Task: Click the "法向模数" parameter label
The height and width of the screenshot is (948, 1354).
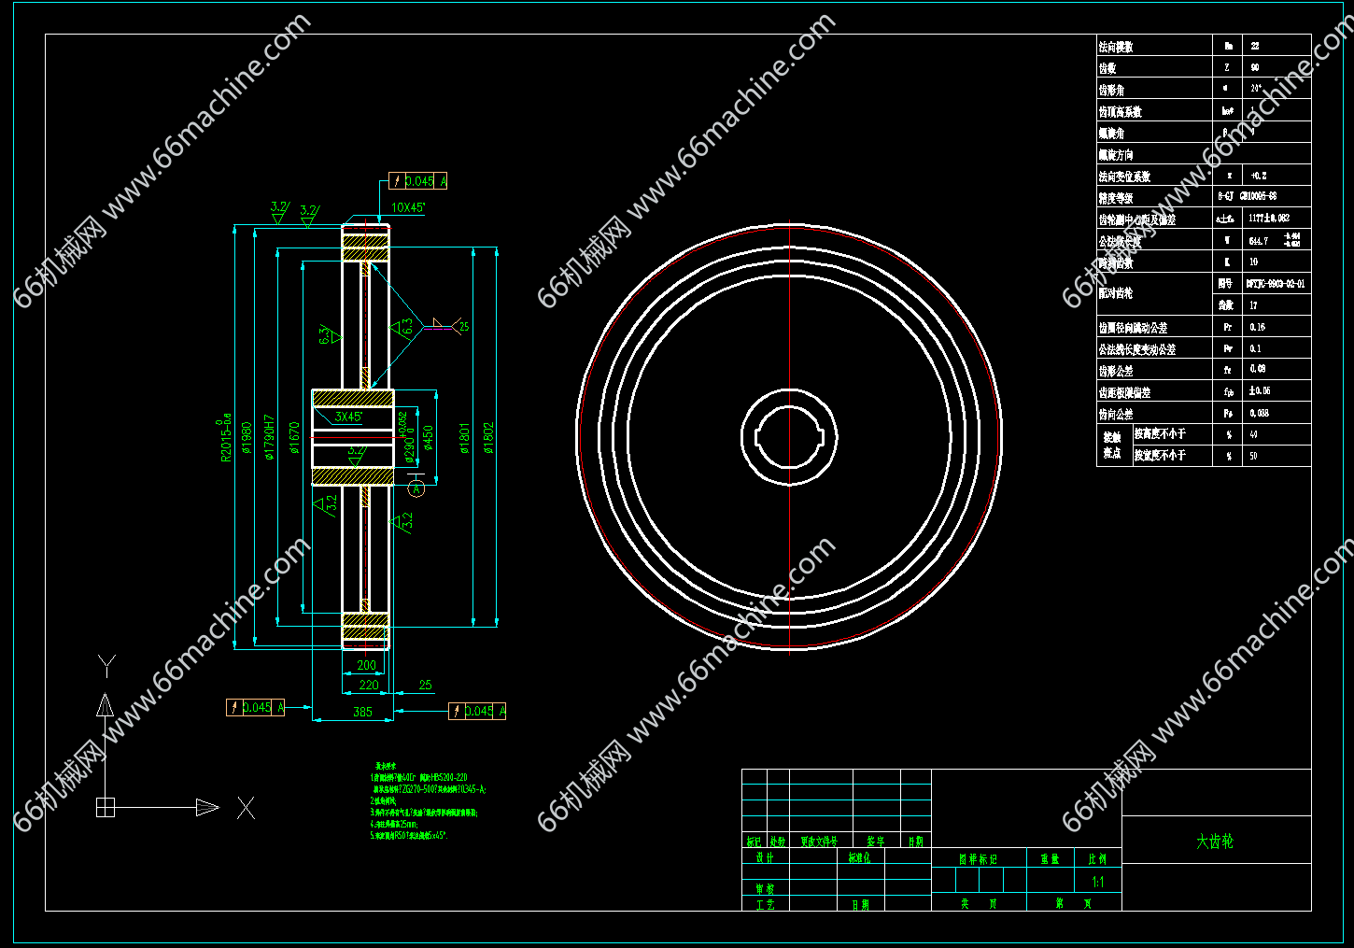Action: coord(1115,47)
